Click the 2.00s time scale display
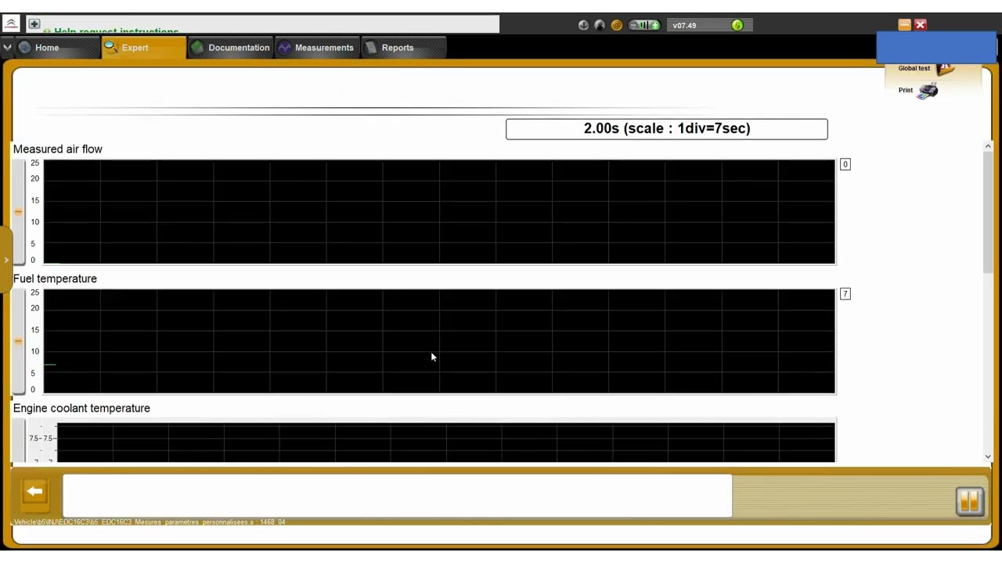1002x563 pixels. coord(667,129)
